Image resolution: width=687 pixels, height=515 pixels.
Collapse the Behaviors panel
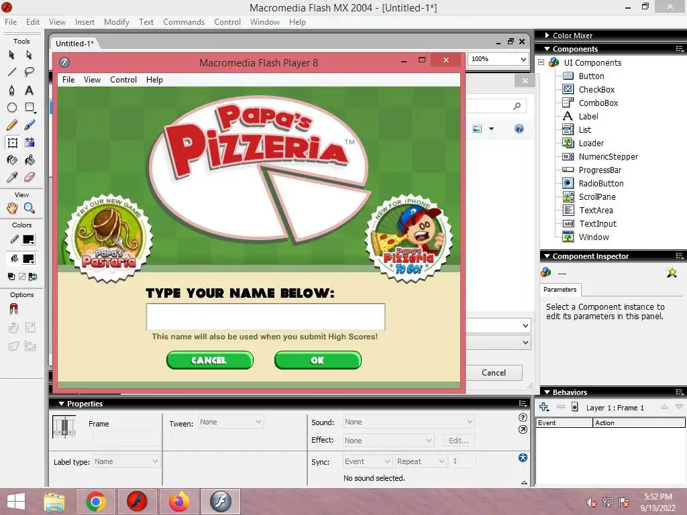pyautogui.click(x=547, y=392)
